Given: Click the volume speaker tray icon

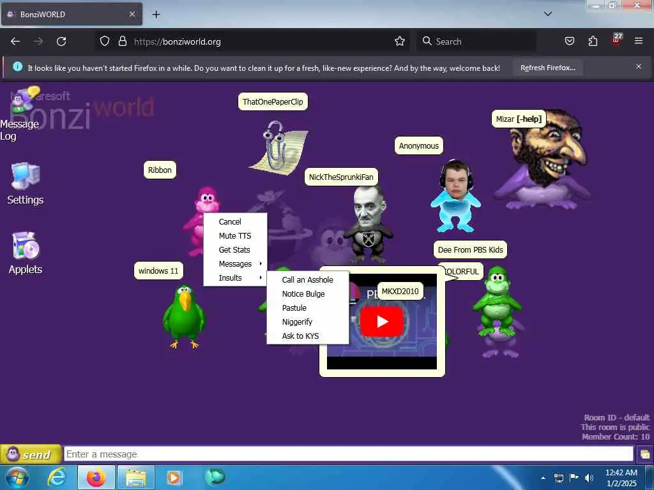Looking at the screenshot, I should pyautogui.click(x=589, y=478).
